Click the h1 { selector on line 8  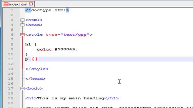click(x=31, y=44)
